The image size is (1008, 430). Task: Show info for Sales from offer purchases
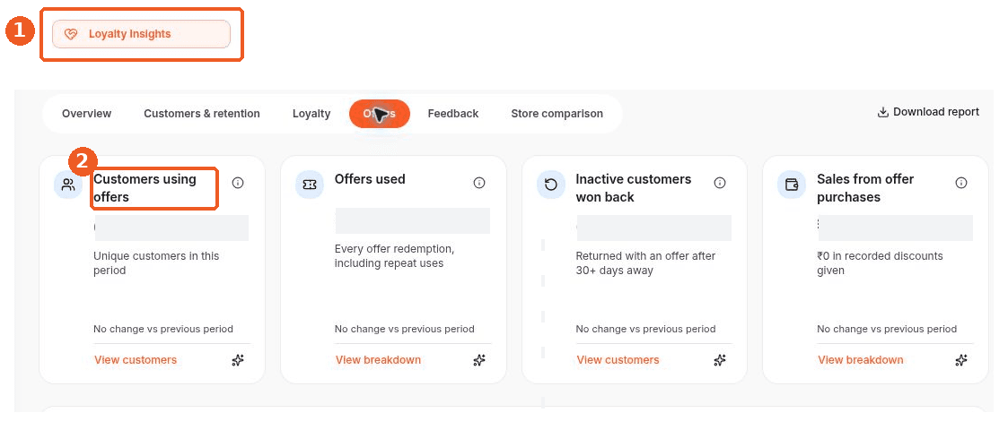[x=961, y=183]
